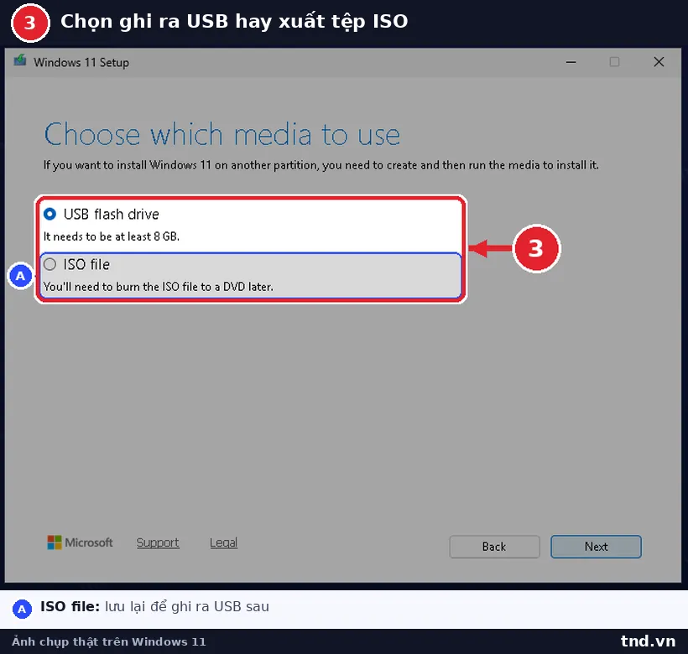Click the Next button
688x654 pixels.
tap(596, 547)
